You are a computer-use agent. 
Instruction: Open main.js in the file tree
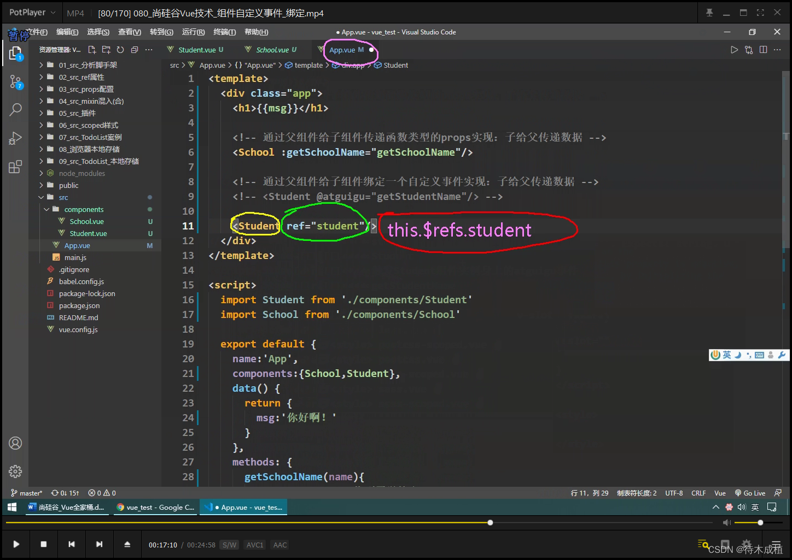tap(75, 257)
